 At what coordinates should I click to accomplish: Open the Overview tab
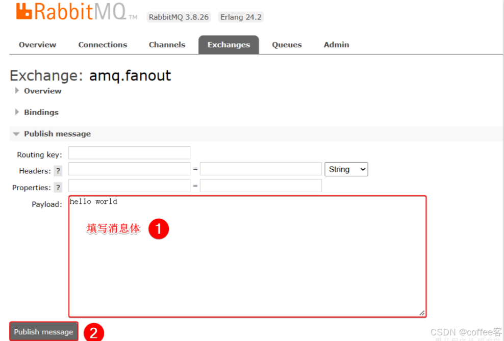(37, 45)
